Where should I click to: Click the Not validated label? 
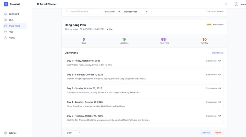tap(218, 25)
